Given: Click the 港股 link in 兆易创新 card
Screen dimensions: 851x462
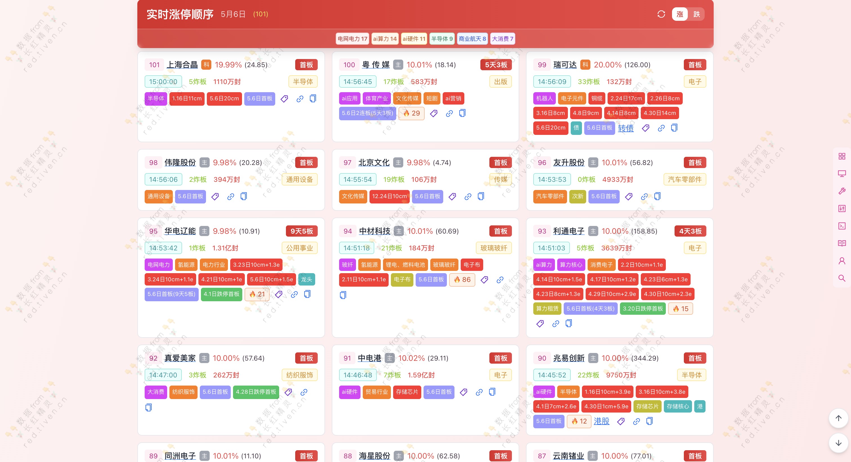Looking at the screenshot, I should (602, 422).
